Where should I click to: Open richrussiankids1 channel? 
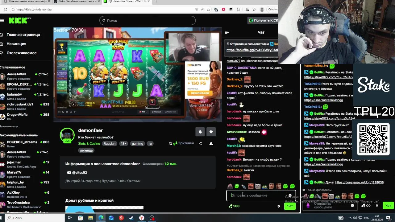point(25,106)
